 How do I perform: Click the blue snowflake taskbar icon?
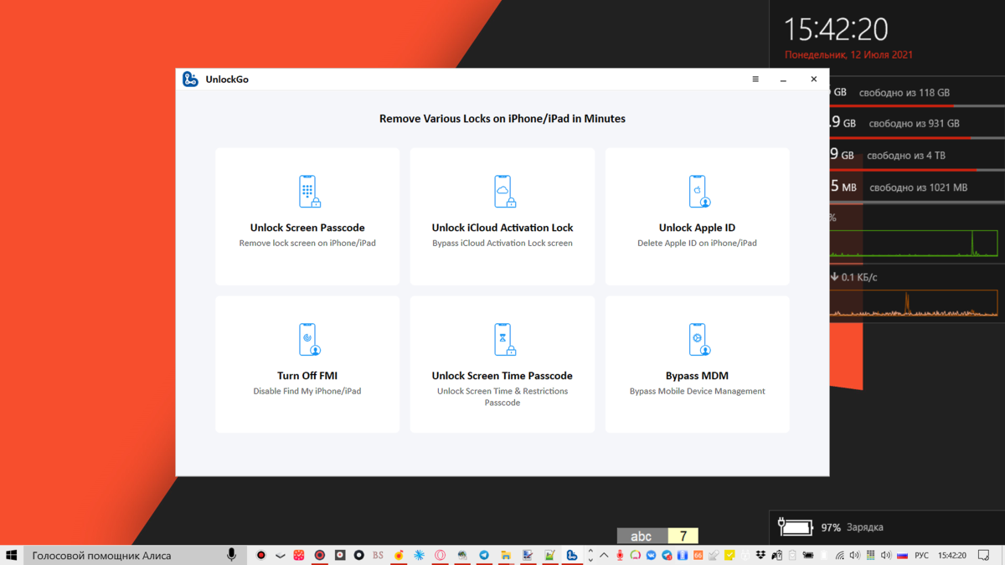(x=419, y=555)
